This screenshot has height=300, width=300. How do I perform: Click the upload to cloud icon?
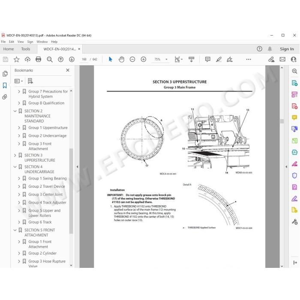click(27, 59)
